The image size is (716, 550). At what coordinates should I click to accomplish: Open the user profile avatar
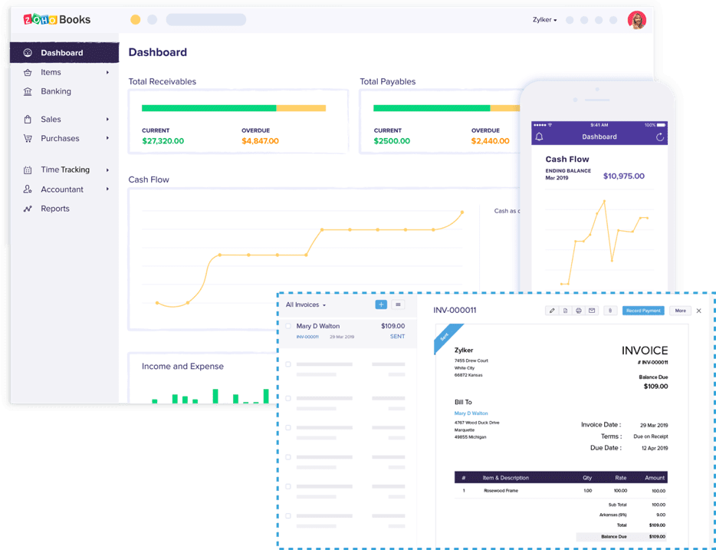[x=637, y=20]
